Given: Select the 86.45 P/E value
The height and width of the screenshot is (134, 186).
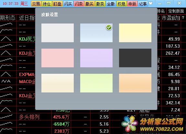Looking at the screenshot, I should [x=174, y=74].
